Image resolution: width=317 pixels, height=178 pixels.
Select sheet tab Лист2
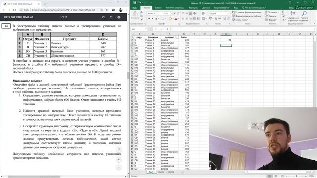point(161,172)
